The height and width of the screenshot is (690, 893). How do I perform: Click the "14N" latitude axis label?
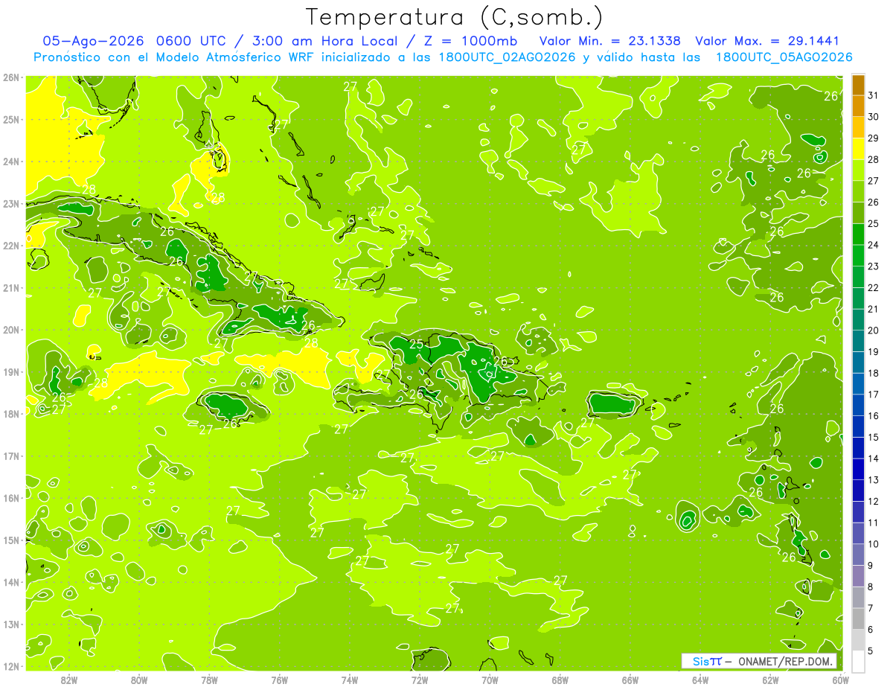(x=11, y=582)
